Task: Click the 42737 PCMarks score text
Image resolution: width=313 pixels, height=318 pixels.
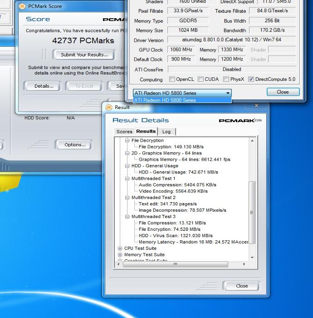Action: tap(83, 40)
